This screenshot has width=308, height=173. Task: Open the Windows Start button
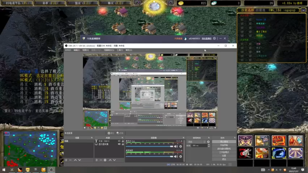pos(4,170)
